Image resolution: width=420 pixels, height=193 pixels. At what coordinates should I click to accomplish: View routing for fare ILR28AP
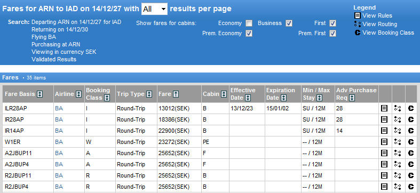398,108
